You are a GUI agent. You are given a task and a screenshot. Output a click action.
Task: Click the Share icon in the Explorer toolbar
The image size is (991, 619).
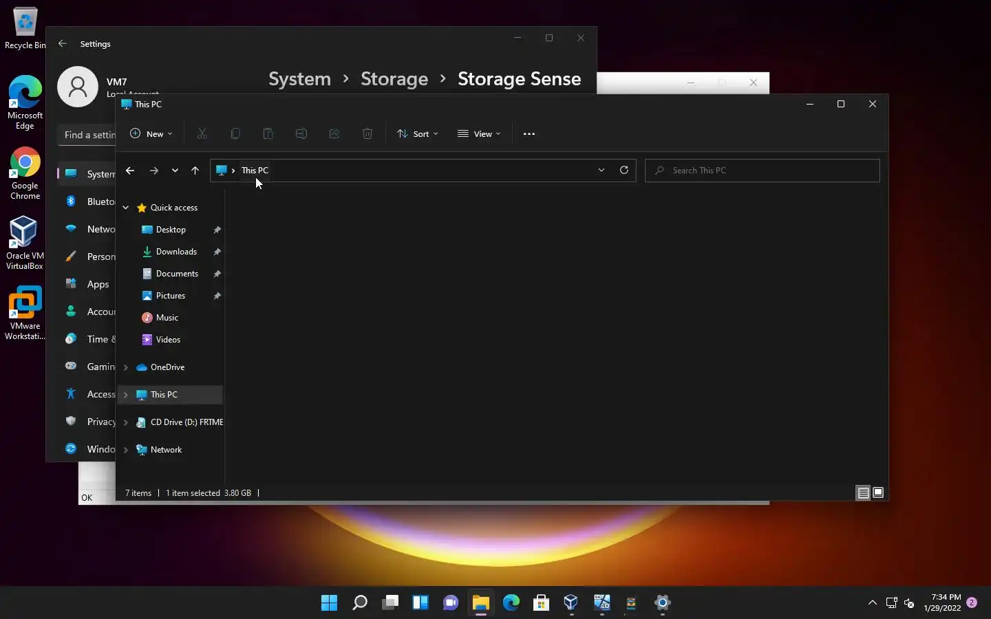(x=334, y=134)
